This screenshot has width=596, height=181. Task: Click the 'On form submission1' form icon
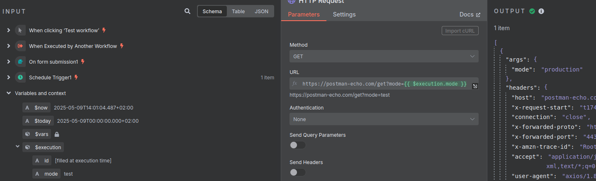(20, 62)
